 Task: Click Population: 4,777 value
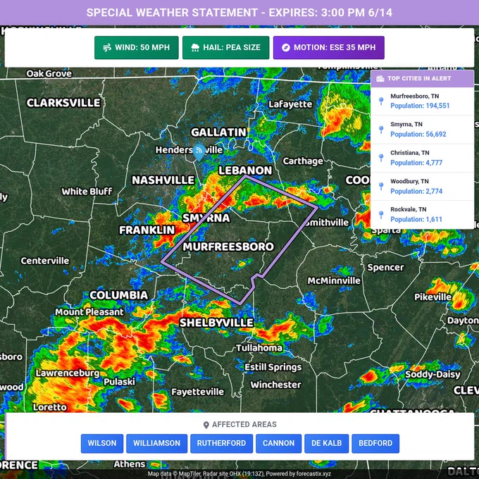coord(416,163)
